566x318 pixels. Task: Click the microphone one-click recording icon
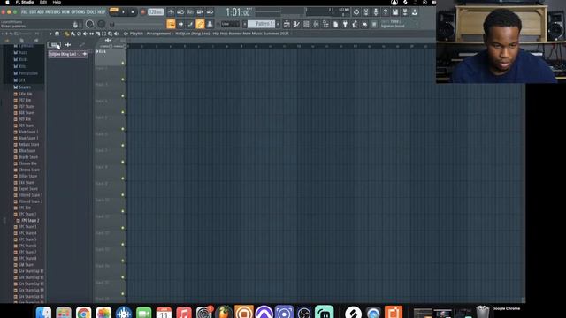pos(376,12)
